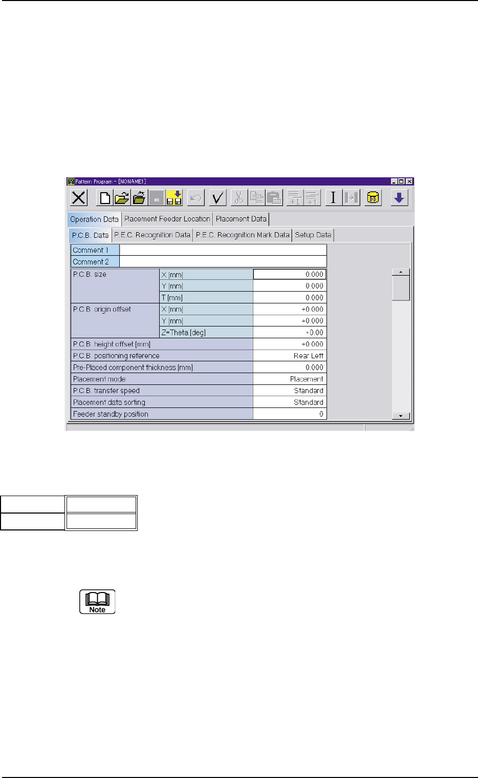Click the P.C.B. transfer speed Standard value

290,391
